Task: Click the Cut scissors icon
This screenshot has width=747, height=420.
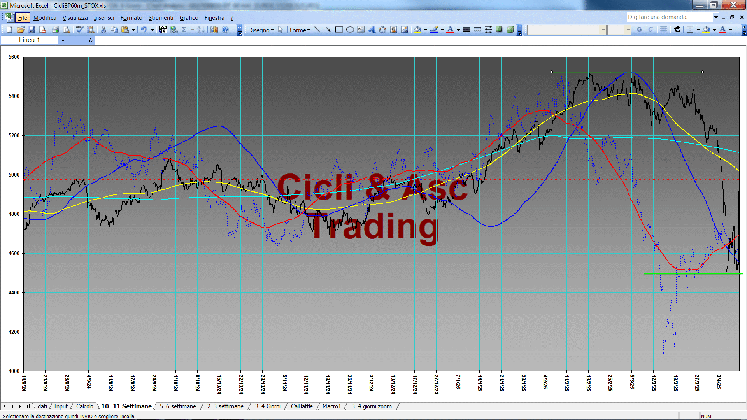Action: click(103, 30)
